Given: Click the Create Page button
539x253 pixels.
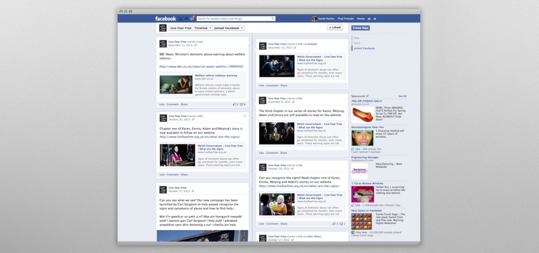Looking at the screenshot, I should click(361, 28).
